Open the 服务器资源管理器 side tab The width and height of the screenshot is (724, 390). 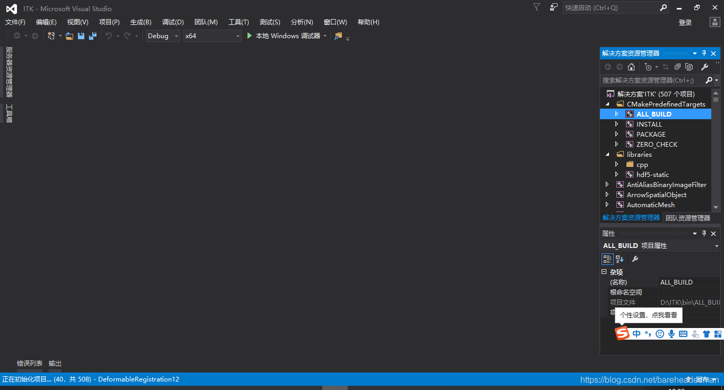[9, 72]
